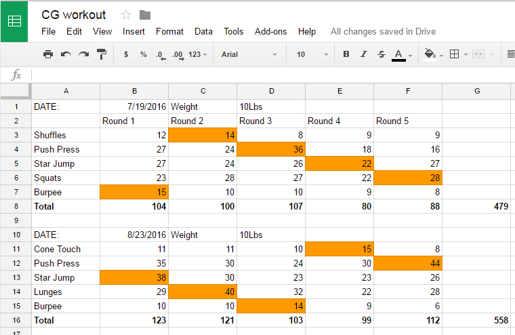Open the View menu

102,32
